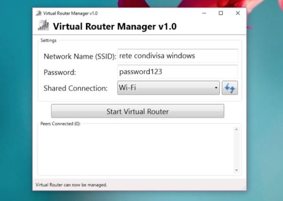The width and height of the screenshot is (283, 201).
Task: Click the Password field containing password123
Action: point(178,72)
